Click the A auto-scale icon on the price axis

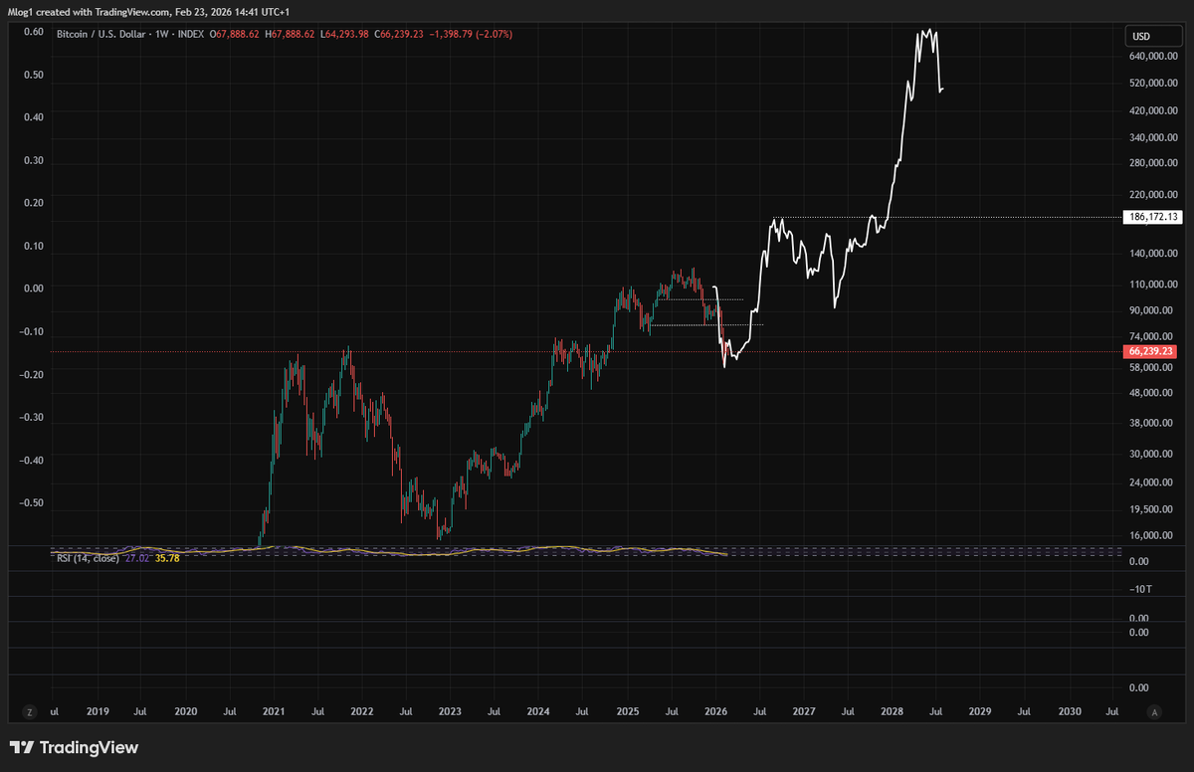click(1153, 712)
